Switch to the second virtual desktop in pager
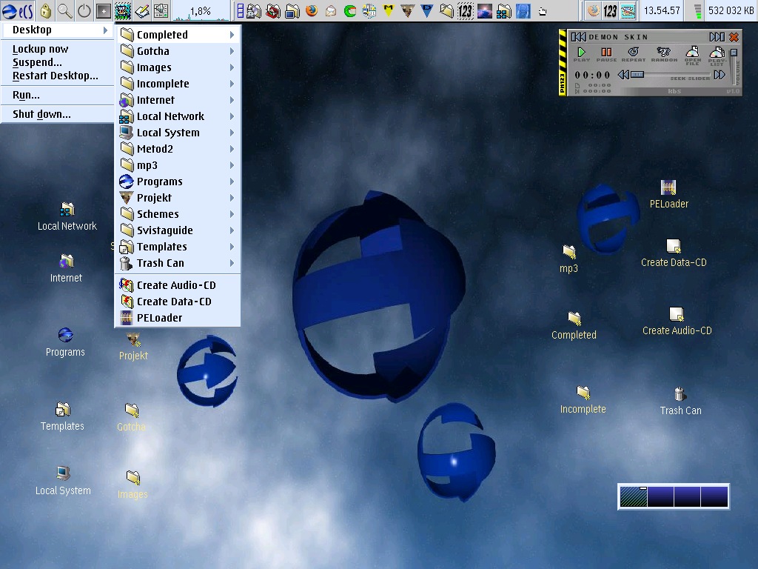Image resolution: width=758 pixels, height=569 pixels. (660, 496)
